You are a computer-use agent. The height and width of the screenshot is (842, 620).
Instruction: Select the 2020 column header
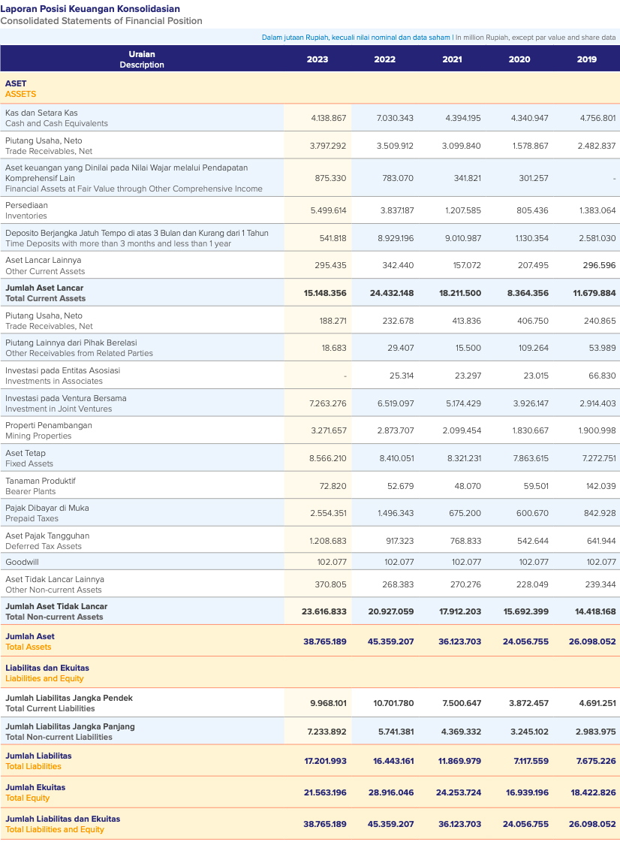pyautogui.click(x=519, y=59)
